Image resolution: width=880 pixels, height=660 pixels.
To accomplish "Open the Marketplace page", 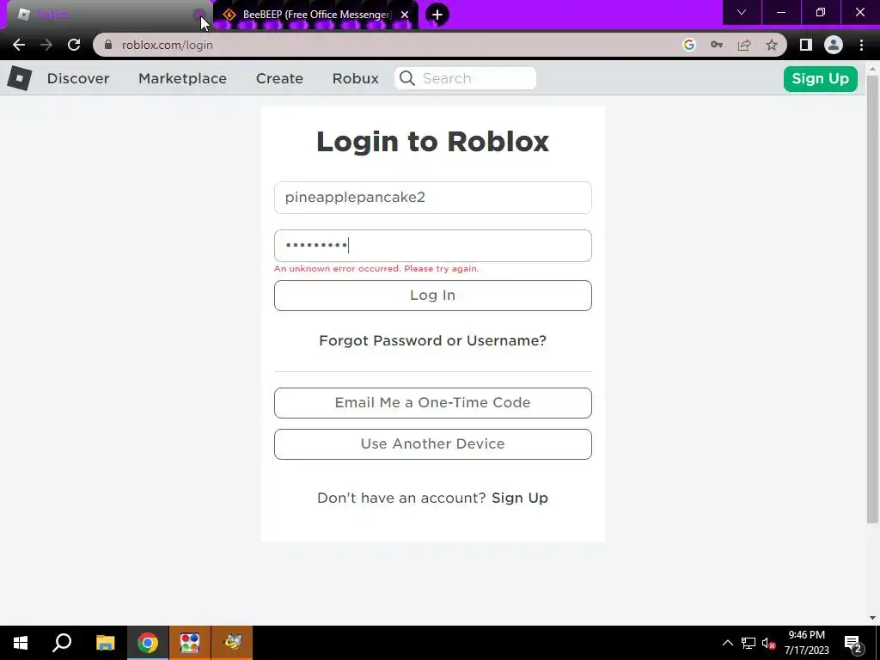I will (182, 78).
